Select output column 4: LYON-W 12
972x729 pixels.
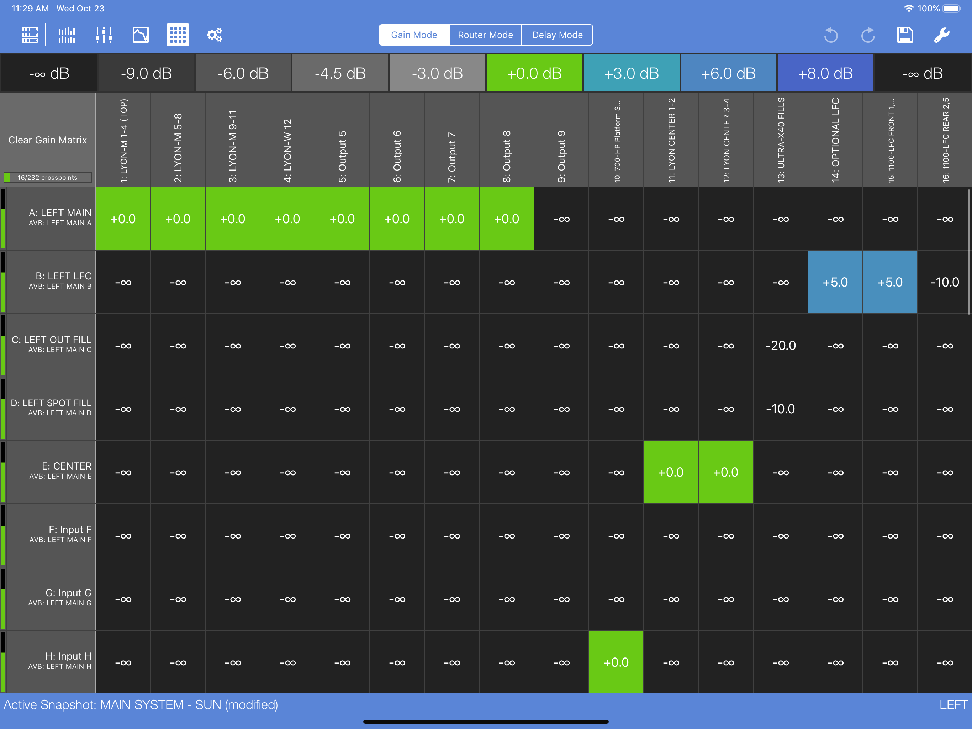(x=287, y=140)
